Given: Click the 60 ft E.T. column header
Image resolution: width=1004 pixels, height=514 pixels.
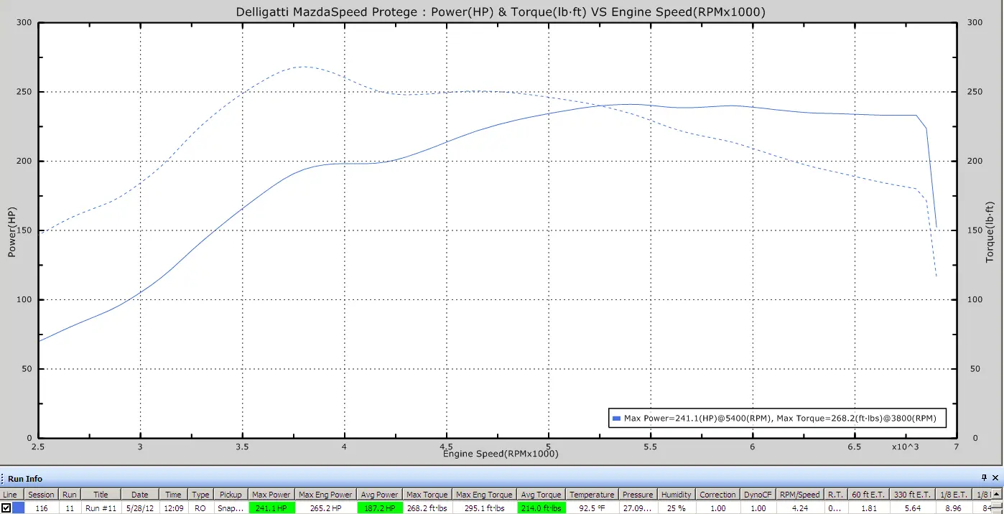Looking at the screenshot, I should point(865,495).
